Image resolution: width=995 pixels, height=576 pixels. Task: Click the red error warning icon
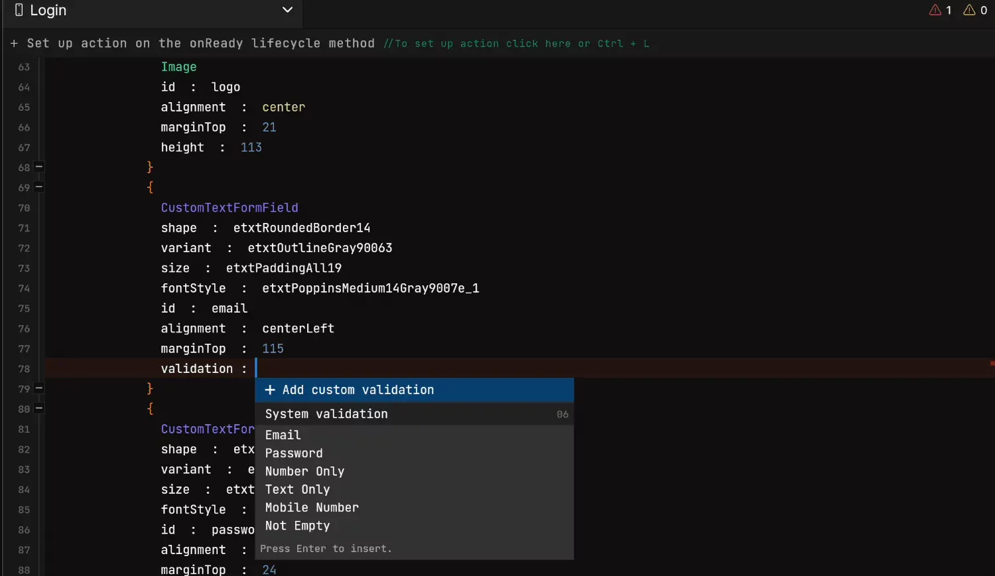pos(935,10)
